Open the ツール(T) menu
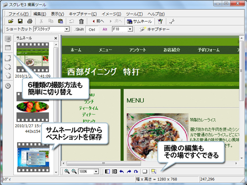 pyautogui.click(x=134, y=14)
